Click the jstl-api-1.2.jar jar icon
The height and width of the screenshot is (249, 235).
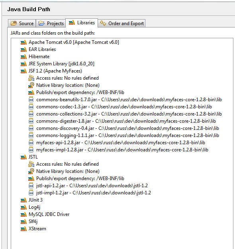click(x=31, y=186)
